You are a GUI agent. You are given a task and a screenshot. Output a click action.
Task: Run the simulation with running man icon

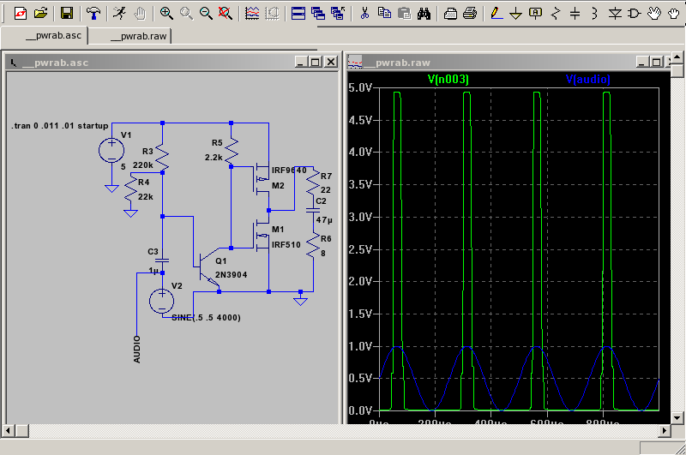119,13
